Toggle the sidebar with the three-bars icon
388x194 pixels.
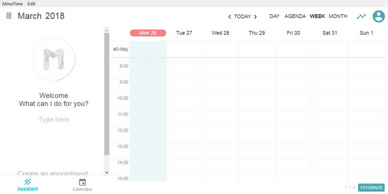pos(9,16)
